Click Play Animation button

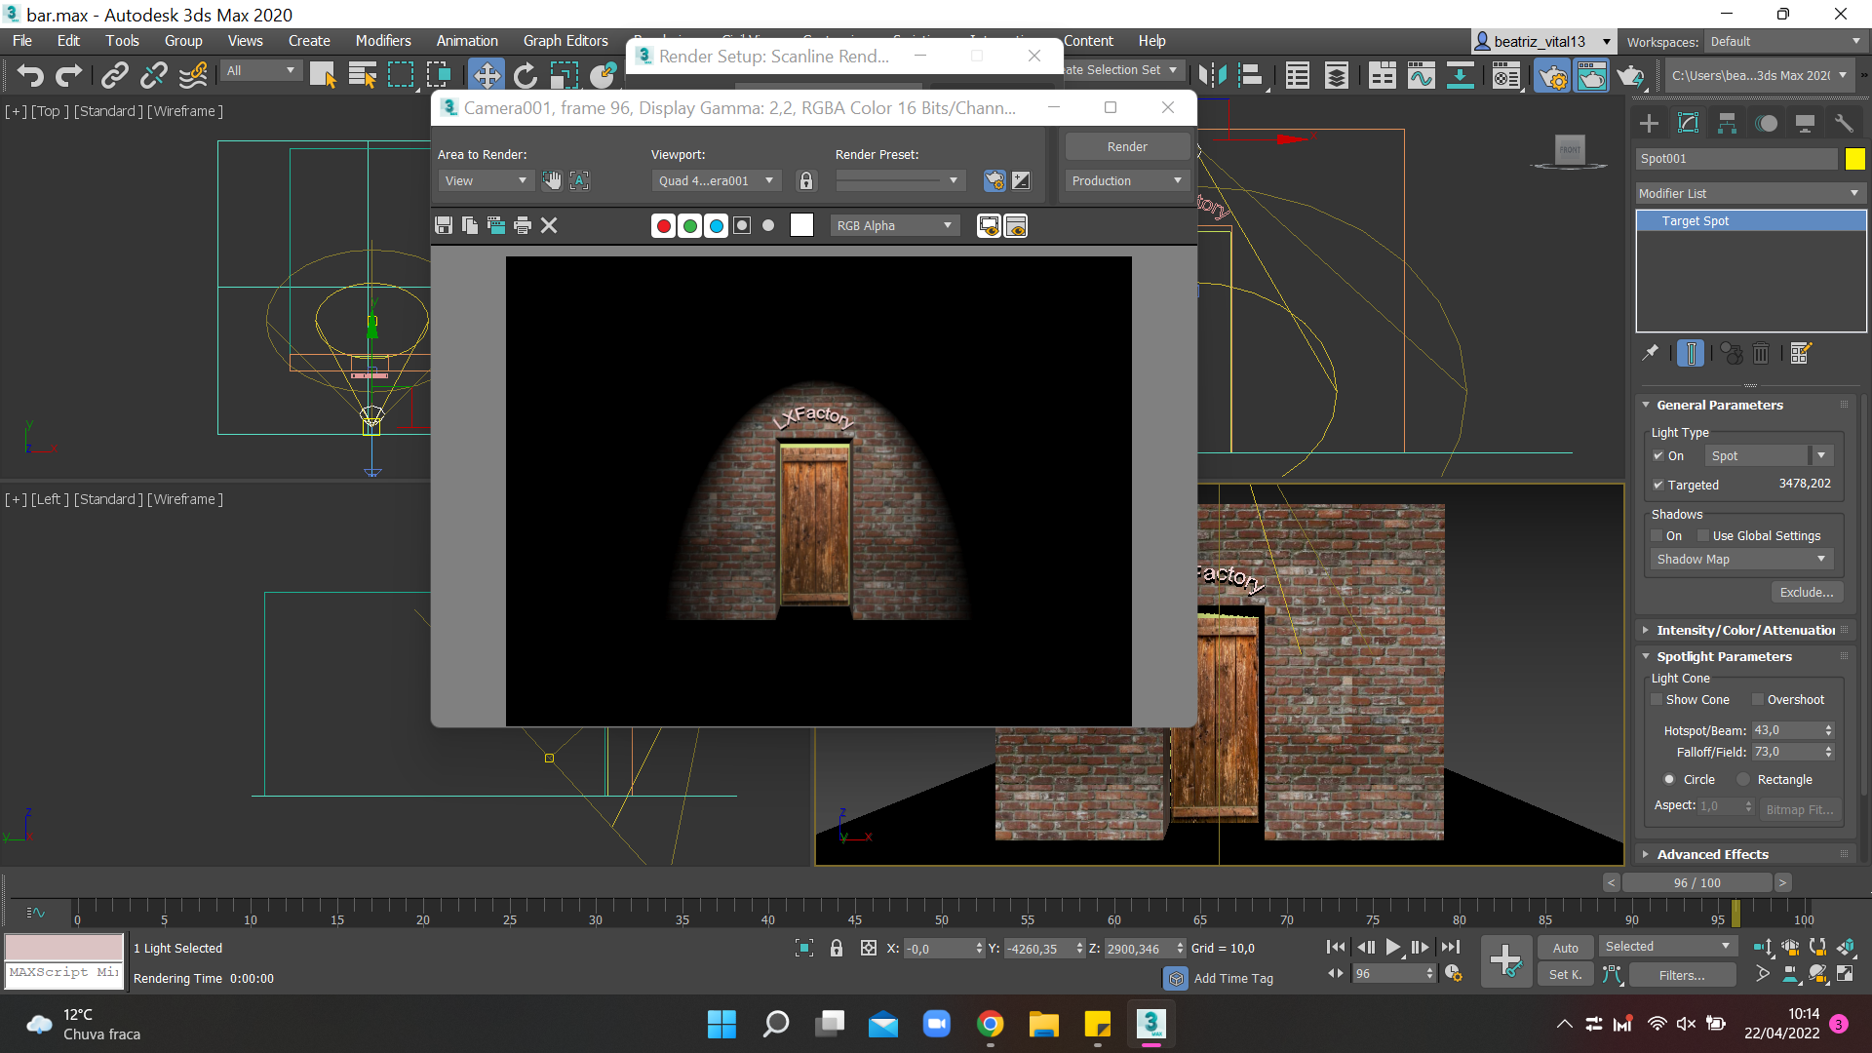[x=1392, y=947]
